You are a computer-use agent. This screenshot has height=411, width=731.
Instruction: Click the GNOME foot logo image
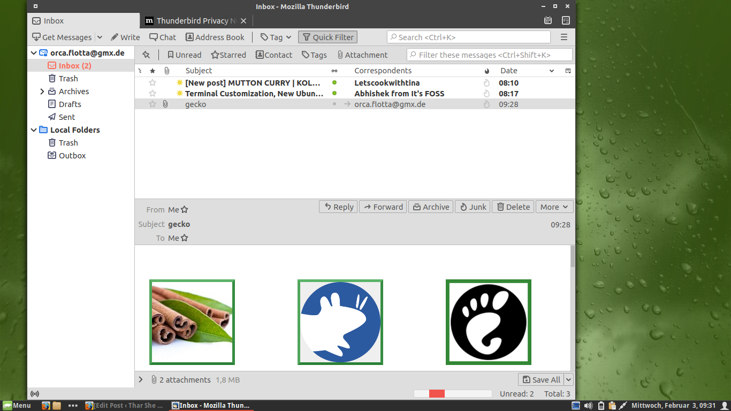click(489, 322)
